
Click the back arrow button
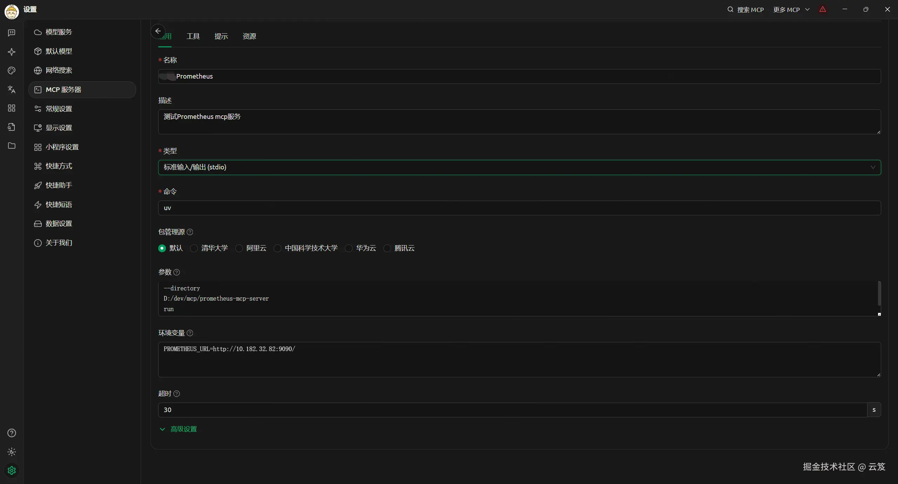pos(158,31)
